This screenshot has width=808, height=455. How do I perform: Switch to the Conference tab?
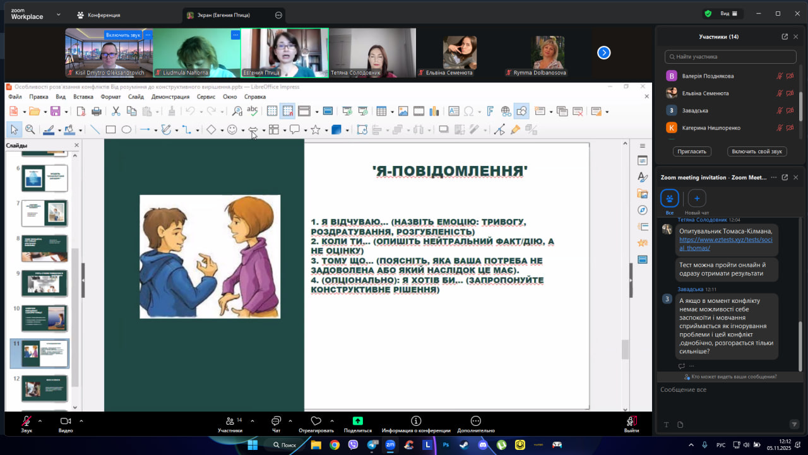(98, 15)
